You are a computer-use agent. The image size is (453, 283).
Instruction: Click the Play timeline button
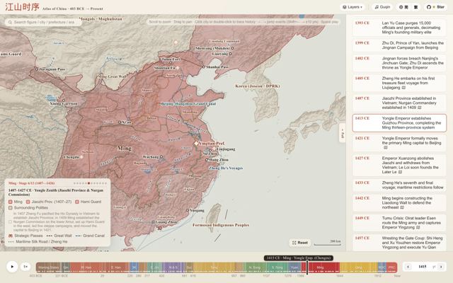(x=12, y=267)
